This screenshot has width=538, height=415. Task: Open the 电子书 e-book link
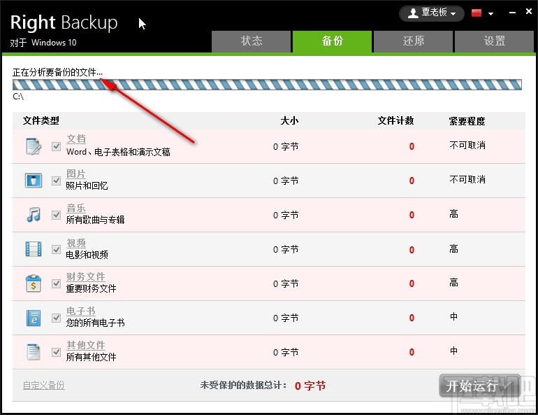(x=81, y=311)
